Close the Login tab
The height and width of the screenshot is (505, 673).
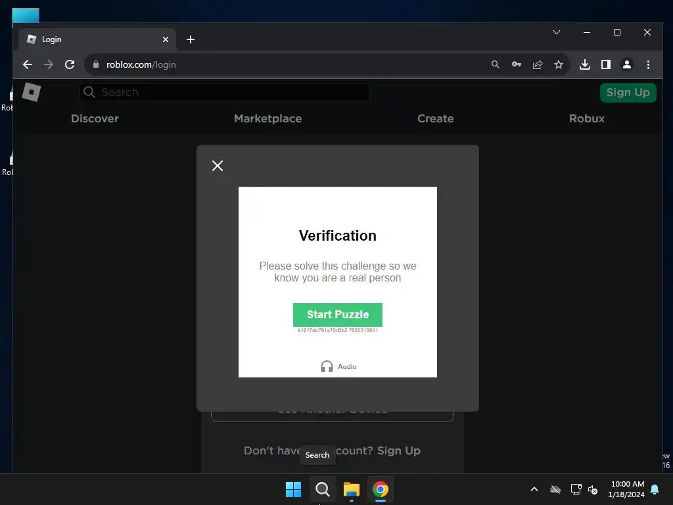coord(166,39)
